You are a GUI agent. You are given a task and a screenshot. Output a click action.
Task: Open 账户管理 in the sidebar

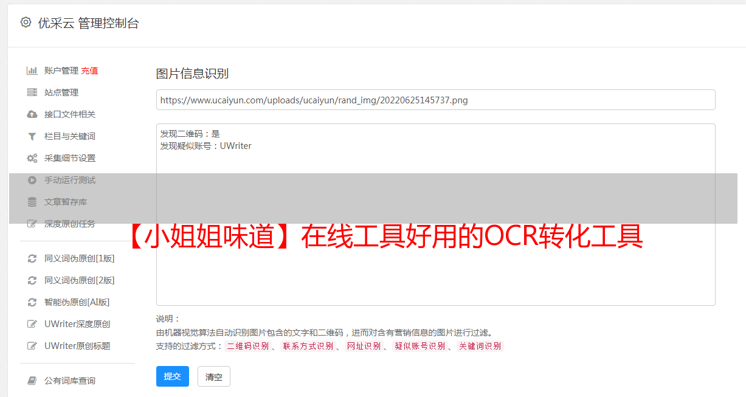pos(61,71)
